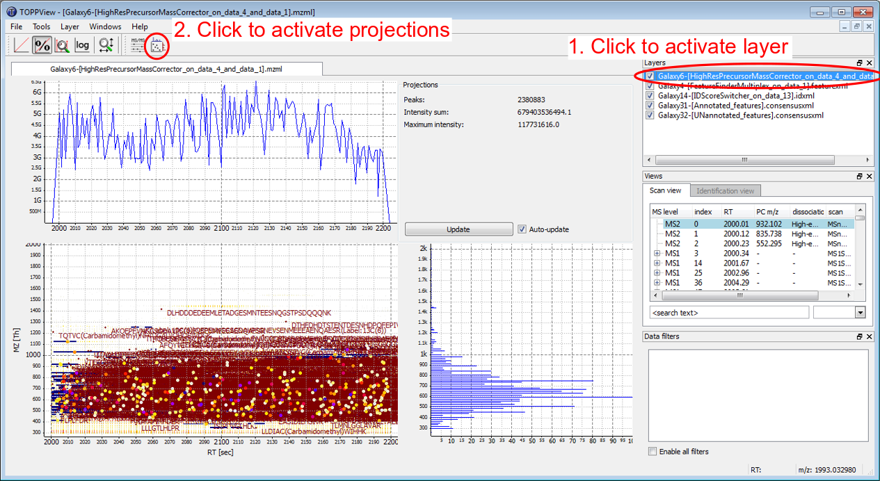Click Layers scrollbar right arrow
This screenshot has width=880, height=481.
tap(867, 159)
